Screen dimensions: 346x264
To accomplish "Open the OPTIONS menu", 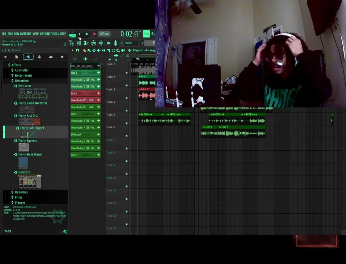I will [x=45, y=34].
